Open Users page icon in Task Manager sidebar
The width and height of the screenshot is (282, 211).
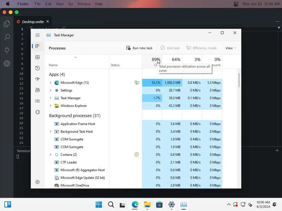tap(37, 90)
